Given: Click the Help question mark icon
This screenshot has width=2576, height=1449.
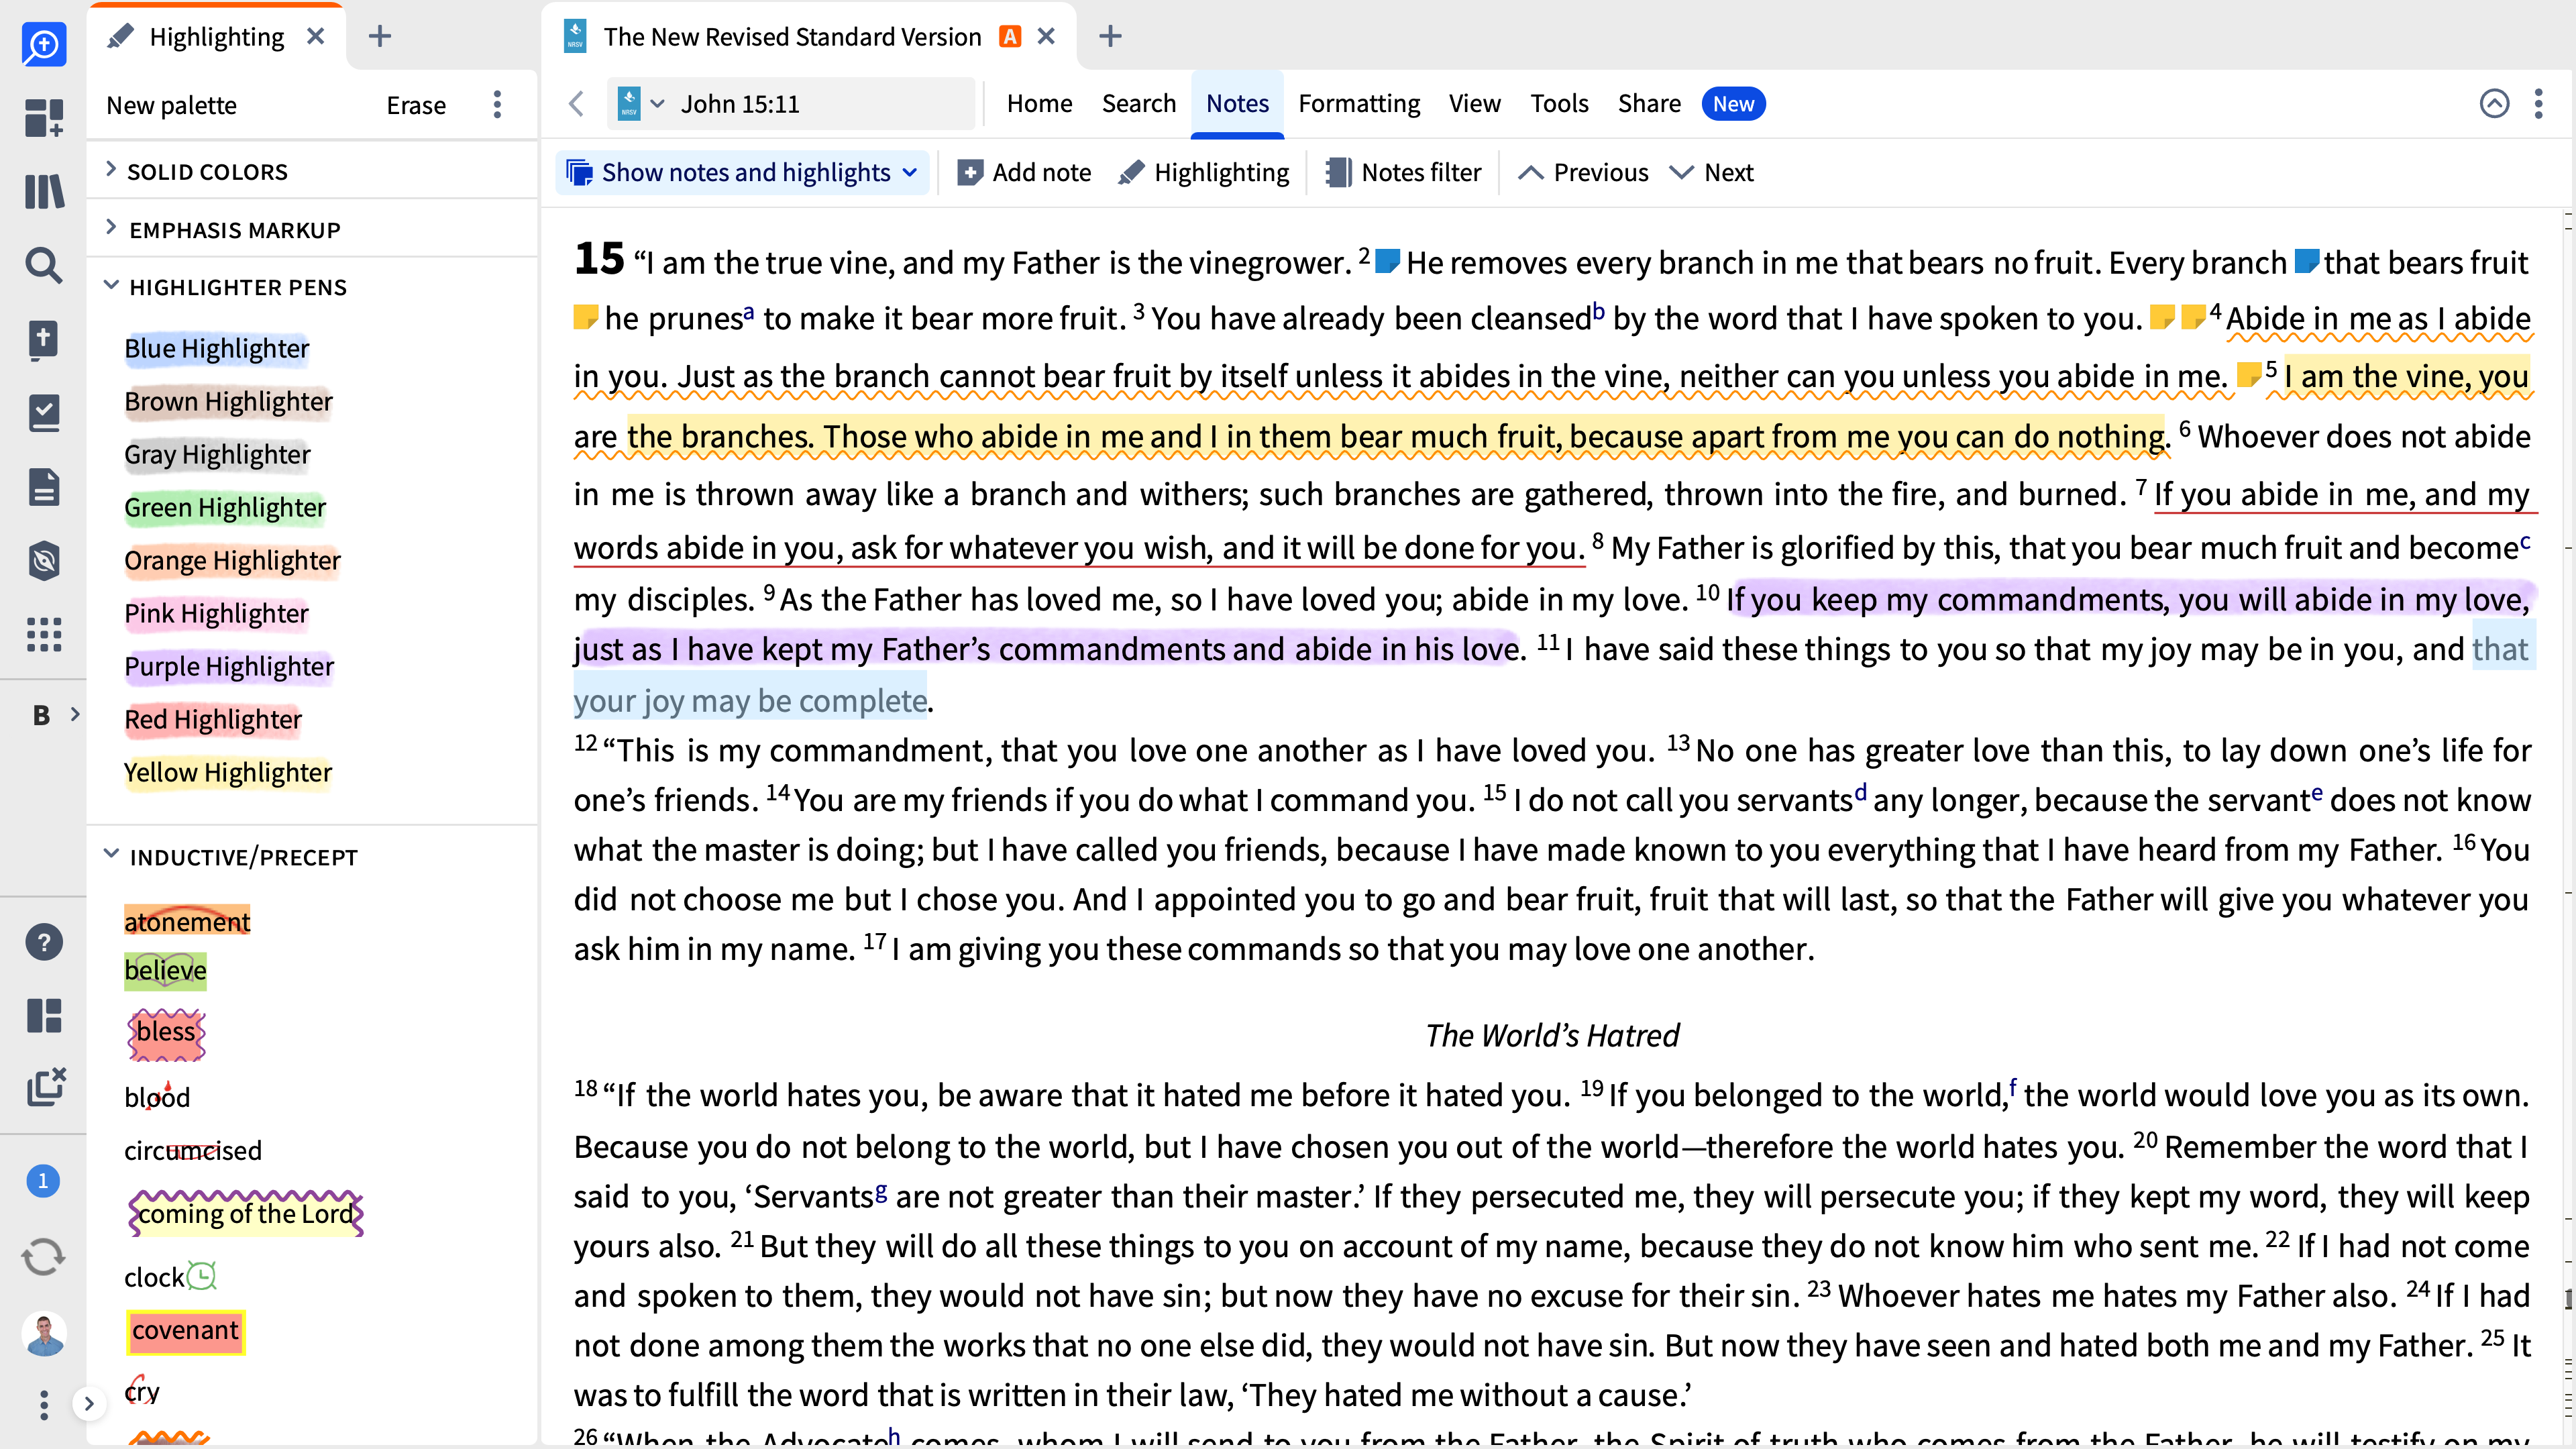Looking at the screenshot, I should point(43,942).
